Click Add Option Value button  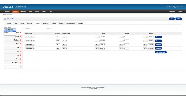161,52
